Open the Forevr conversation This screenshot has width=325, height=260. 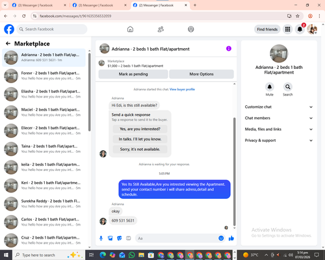44,76
